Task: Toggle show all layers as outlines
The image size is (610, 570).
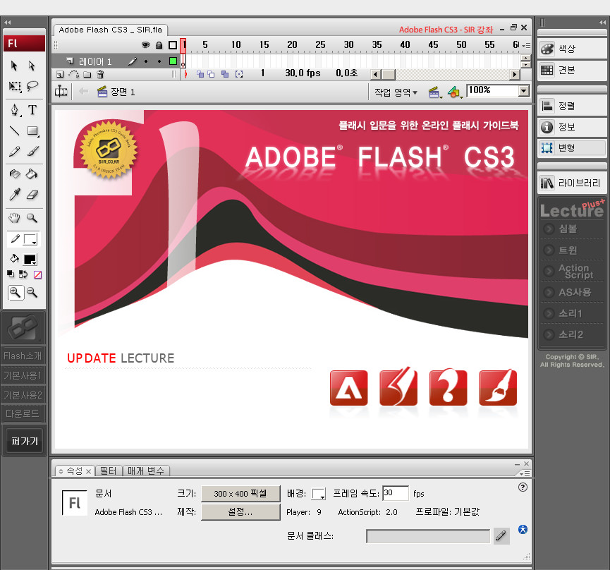Action: point(173,45)
